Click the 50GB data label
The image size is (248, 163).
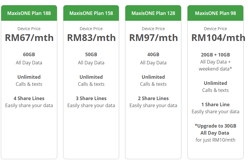coord(91,54)
